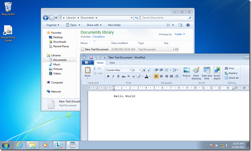Toggle Underline formatting
The image size is (251, 151).
[118, 76]
